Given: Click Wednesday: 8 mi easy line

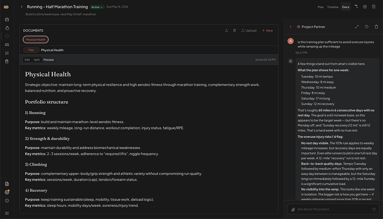Looking at the screenshot, I should 317,82.
